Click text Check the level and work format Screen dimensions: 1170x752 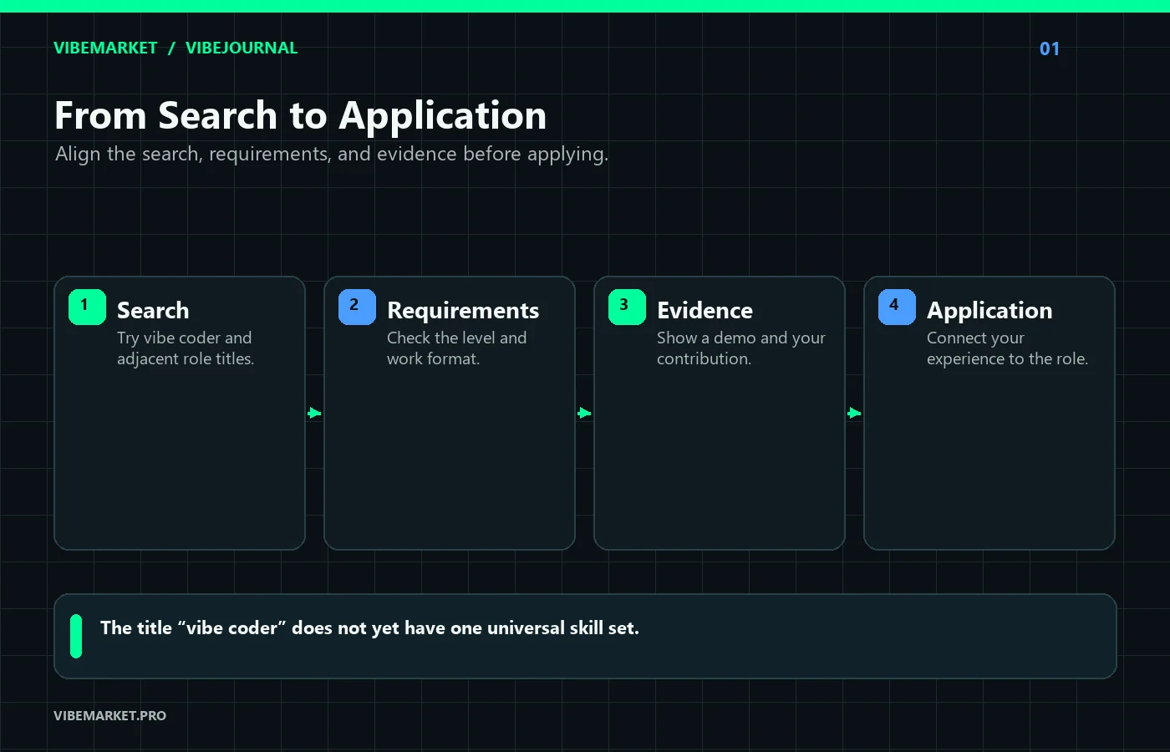coord(456,348)
